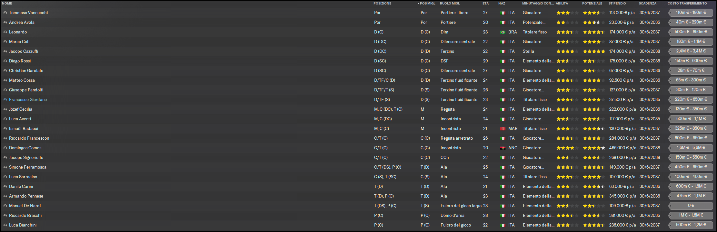Click the player icon beside Riccardo Francescon
717x232 pixels.
click(5, 138)
